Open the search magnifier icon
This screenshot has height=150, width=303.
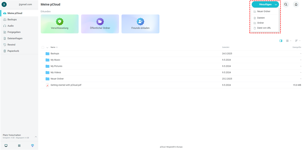(286, 4)
